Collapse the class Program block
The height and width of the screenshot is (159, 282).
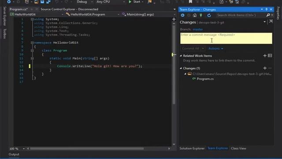[32, 51]
